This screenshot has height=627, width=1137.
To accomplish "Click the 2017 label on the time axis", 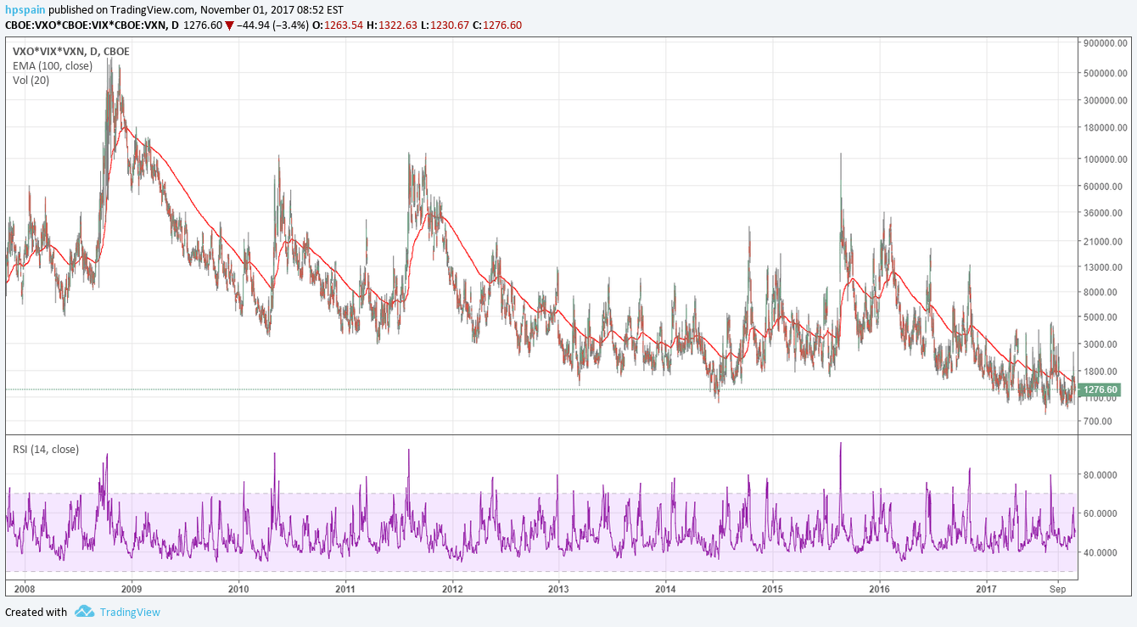I will (x=987, y=588).
